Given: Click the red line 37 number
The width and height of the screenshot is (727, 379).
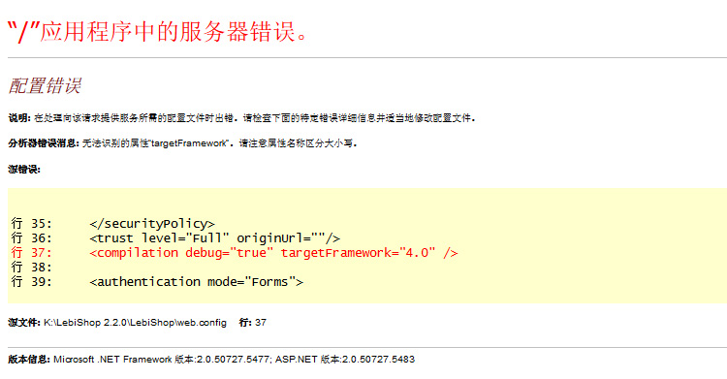Looking at the screenshot, I should 32,253.
